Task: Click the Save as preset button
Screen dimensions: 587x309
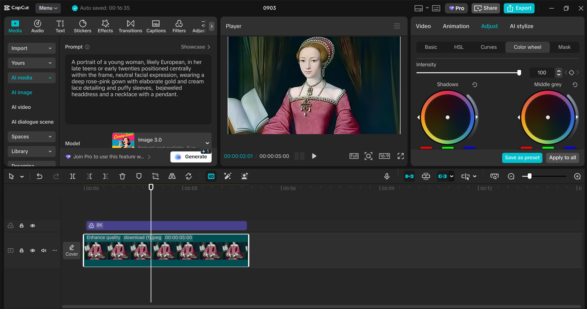Action: 522,157
